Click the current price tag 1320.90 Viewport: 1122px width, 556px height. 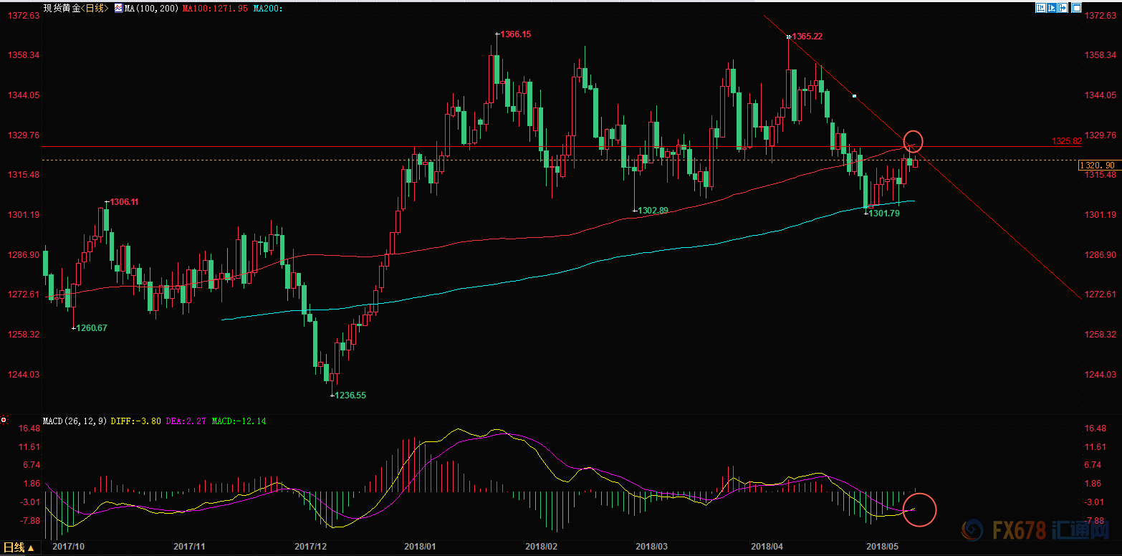click(1099, 166)
